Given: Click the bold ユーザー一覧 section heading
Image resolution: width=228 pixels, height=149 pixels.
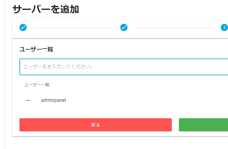Looking at the screenshot, I should tap(36, 49).
